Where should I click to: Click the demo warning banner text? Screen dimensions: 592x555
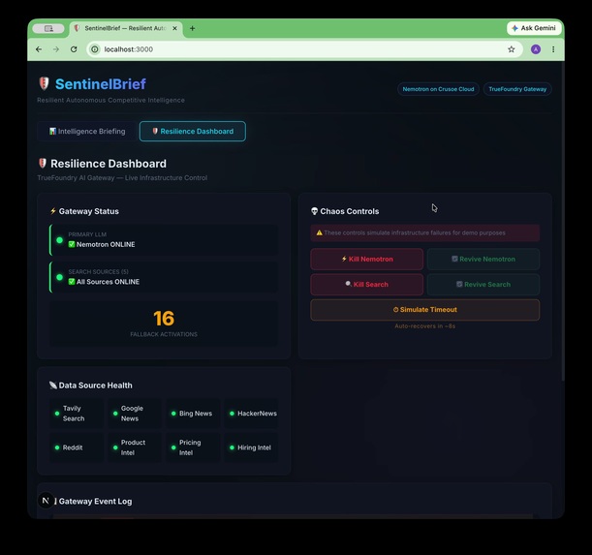coord(414,233)
